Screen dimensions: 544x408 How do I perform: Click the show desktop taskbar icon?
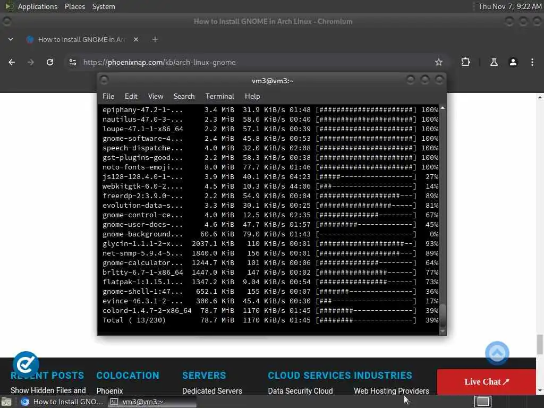point(6,402)
